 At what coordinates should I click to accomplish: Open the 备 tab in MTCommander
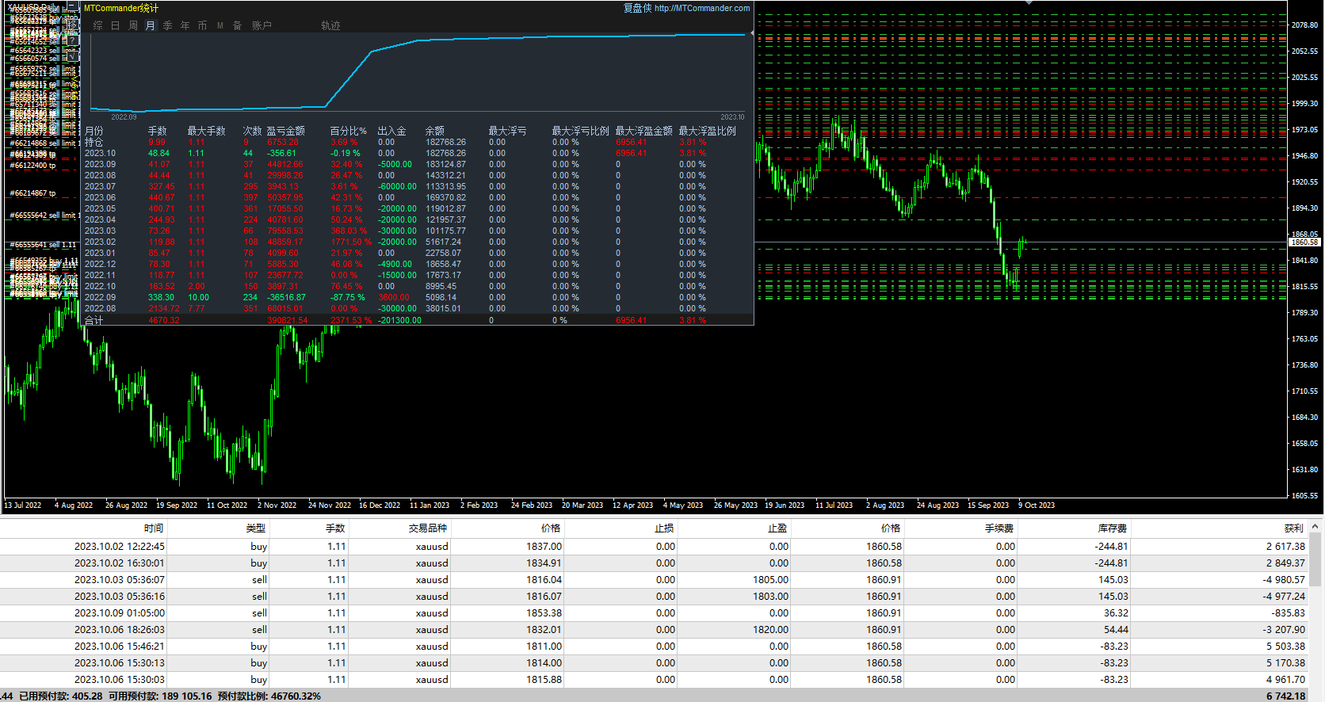238,25
